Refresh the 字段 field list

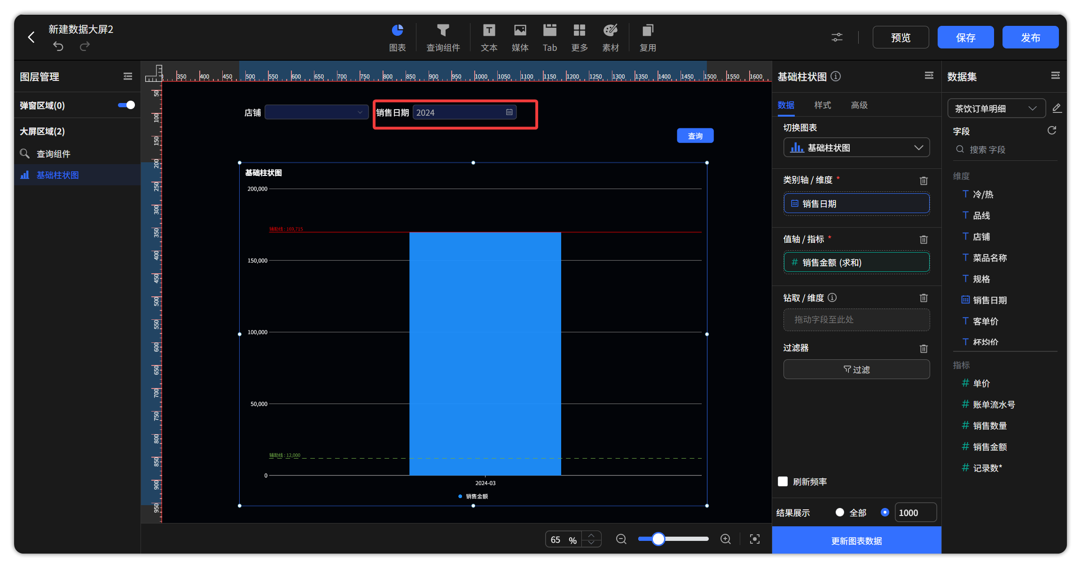click(1051, 130)
